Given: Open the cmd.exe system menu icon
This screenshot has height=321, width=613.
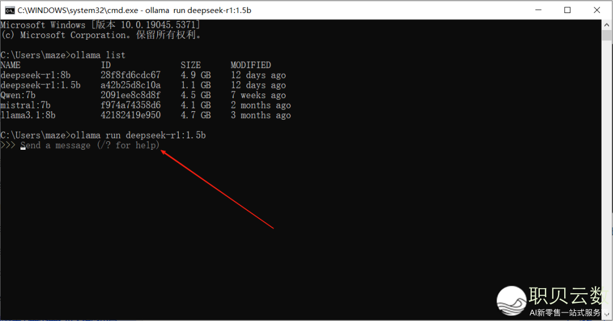Looking at the screenshot, I should click(x=10, y=10).
